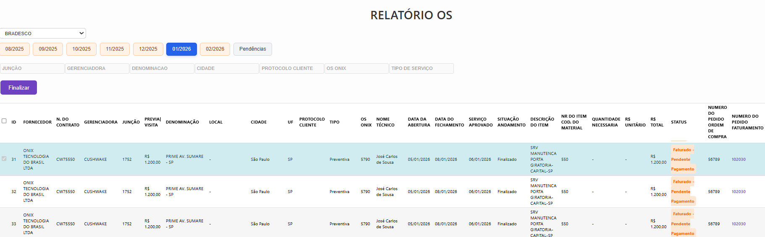Click CUSHWAKE cell in row 33

point(95,224)
